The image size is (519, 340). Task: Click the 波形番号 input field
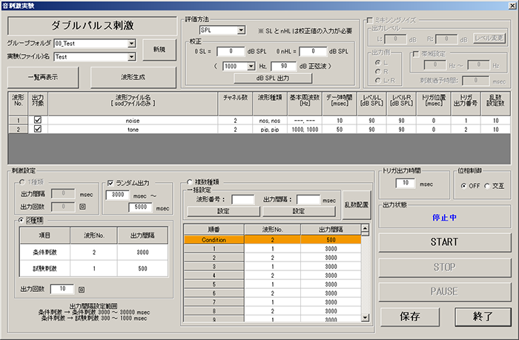pos(243,199)
